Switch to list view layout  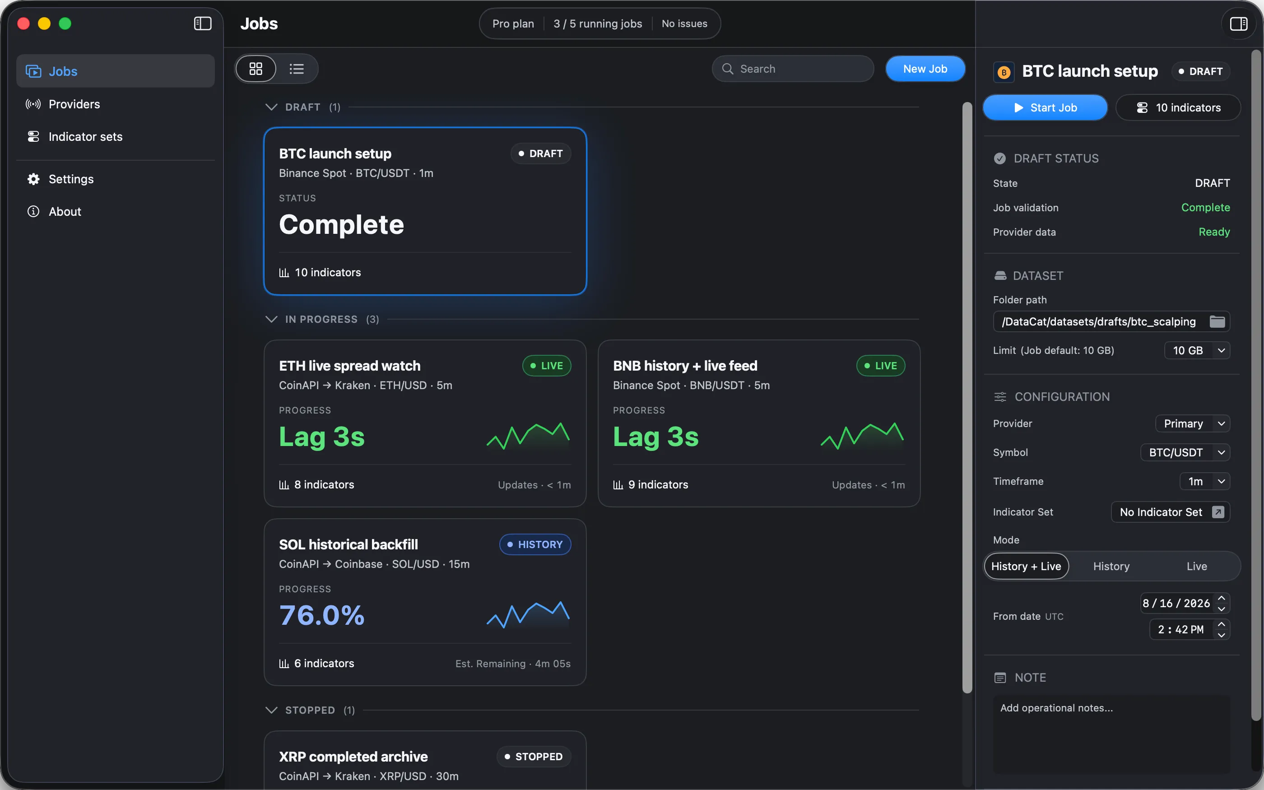coord(297,69)
